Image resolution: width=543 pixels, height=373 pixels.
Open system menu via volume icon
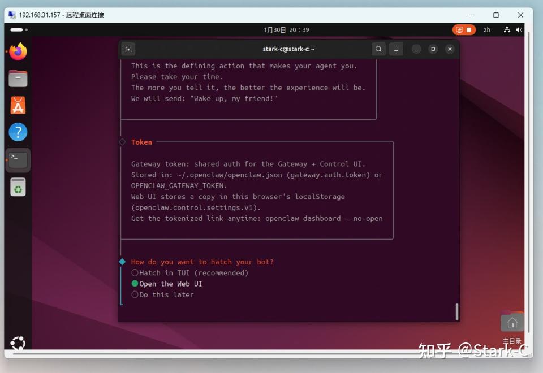[519, 30]
